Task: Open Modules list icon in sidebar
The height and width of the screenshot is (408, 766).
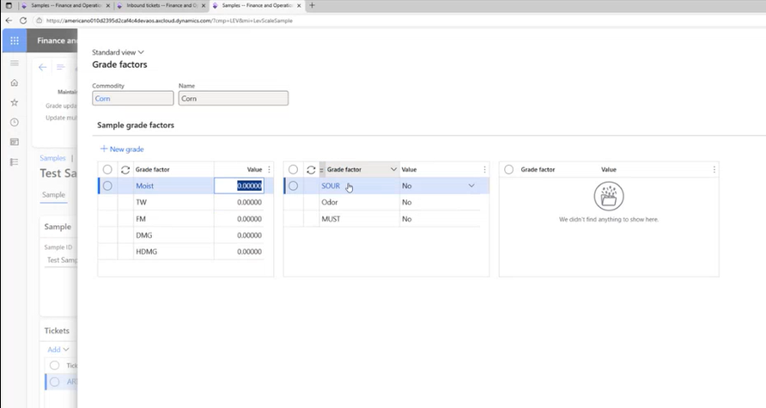Action: click(x=14, y=161)
